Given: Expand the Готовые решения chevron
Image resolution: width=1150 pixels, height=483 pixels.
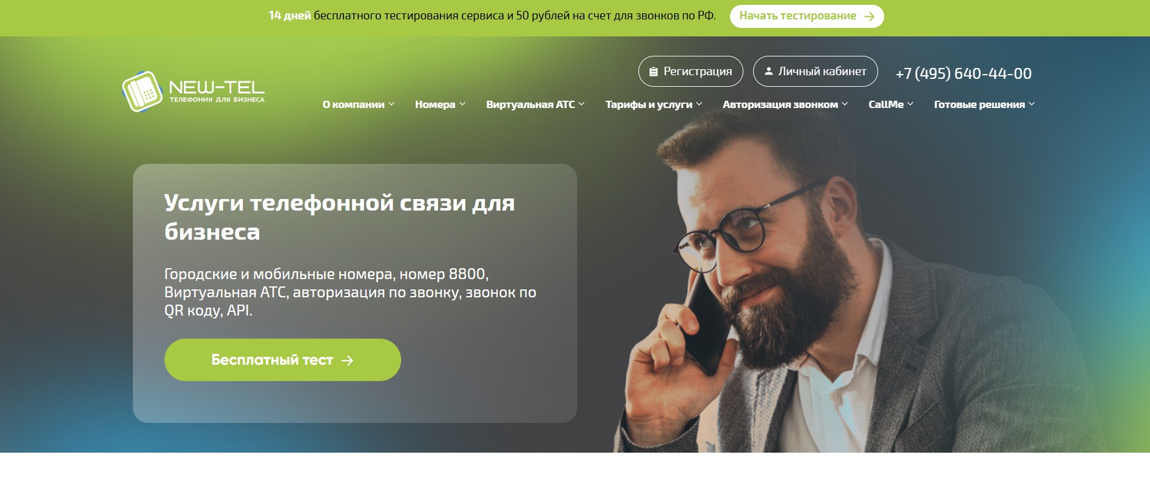Looking at the screenshot, I should pyautogui.click(x=1032, y=104).
